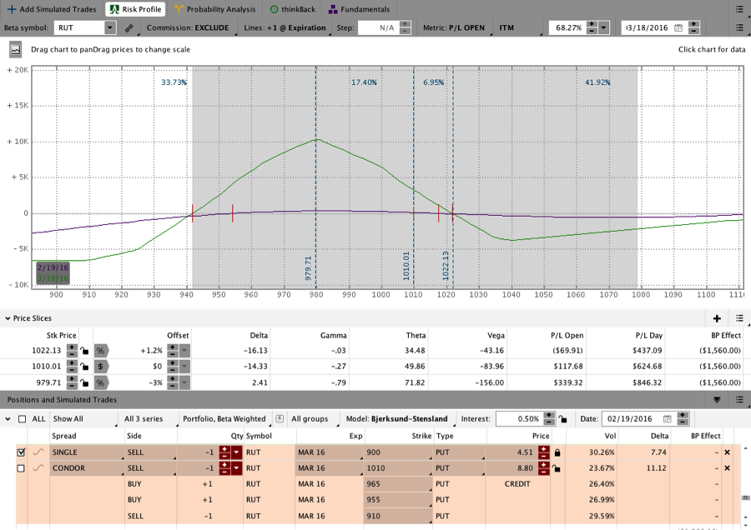The height and width of the screenshot is (530, 751).
Task: Click the chart settings icon above graph
Action: 16,50
